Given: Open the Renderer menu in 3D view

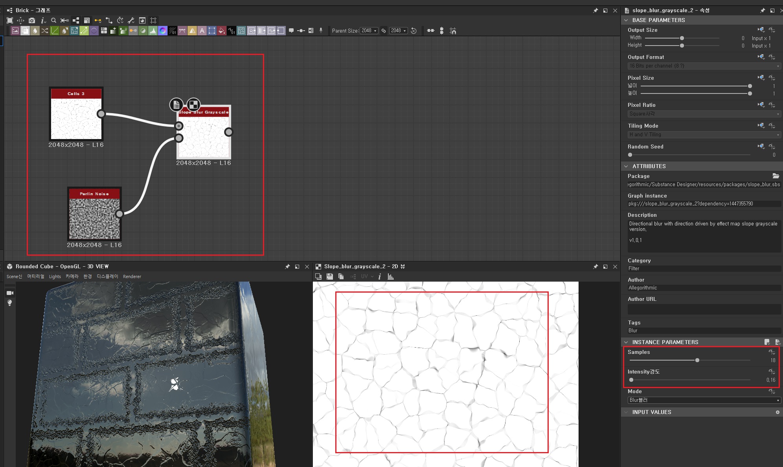Looking at the screenshot, I should pos(132,277).
